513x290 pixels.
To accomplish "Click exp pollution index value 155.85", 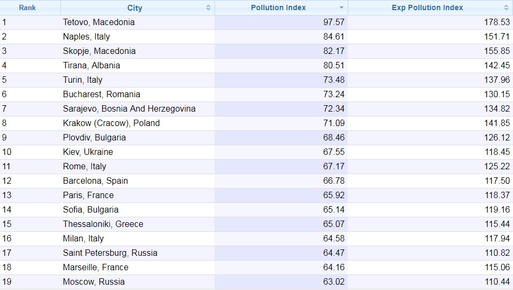I will click(x=495, y=51).
